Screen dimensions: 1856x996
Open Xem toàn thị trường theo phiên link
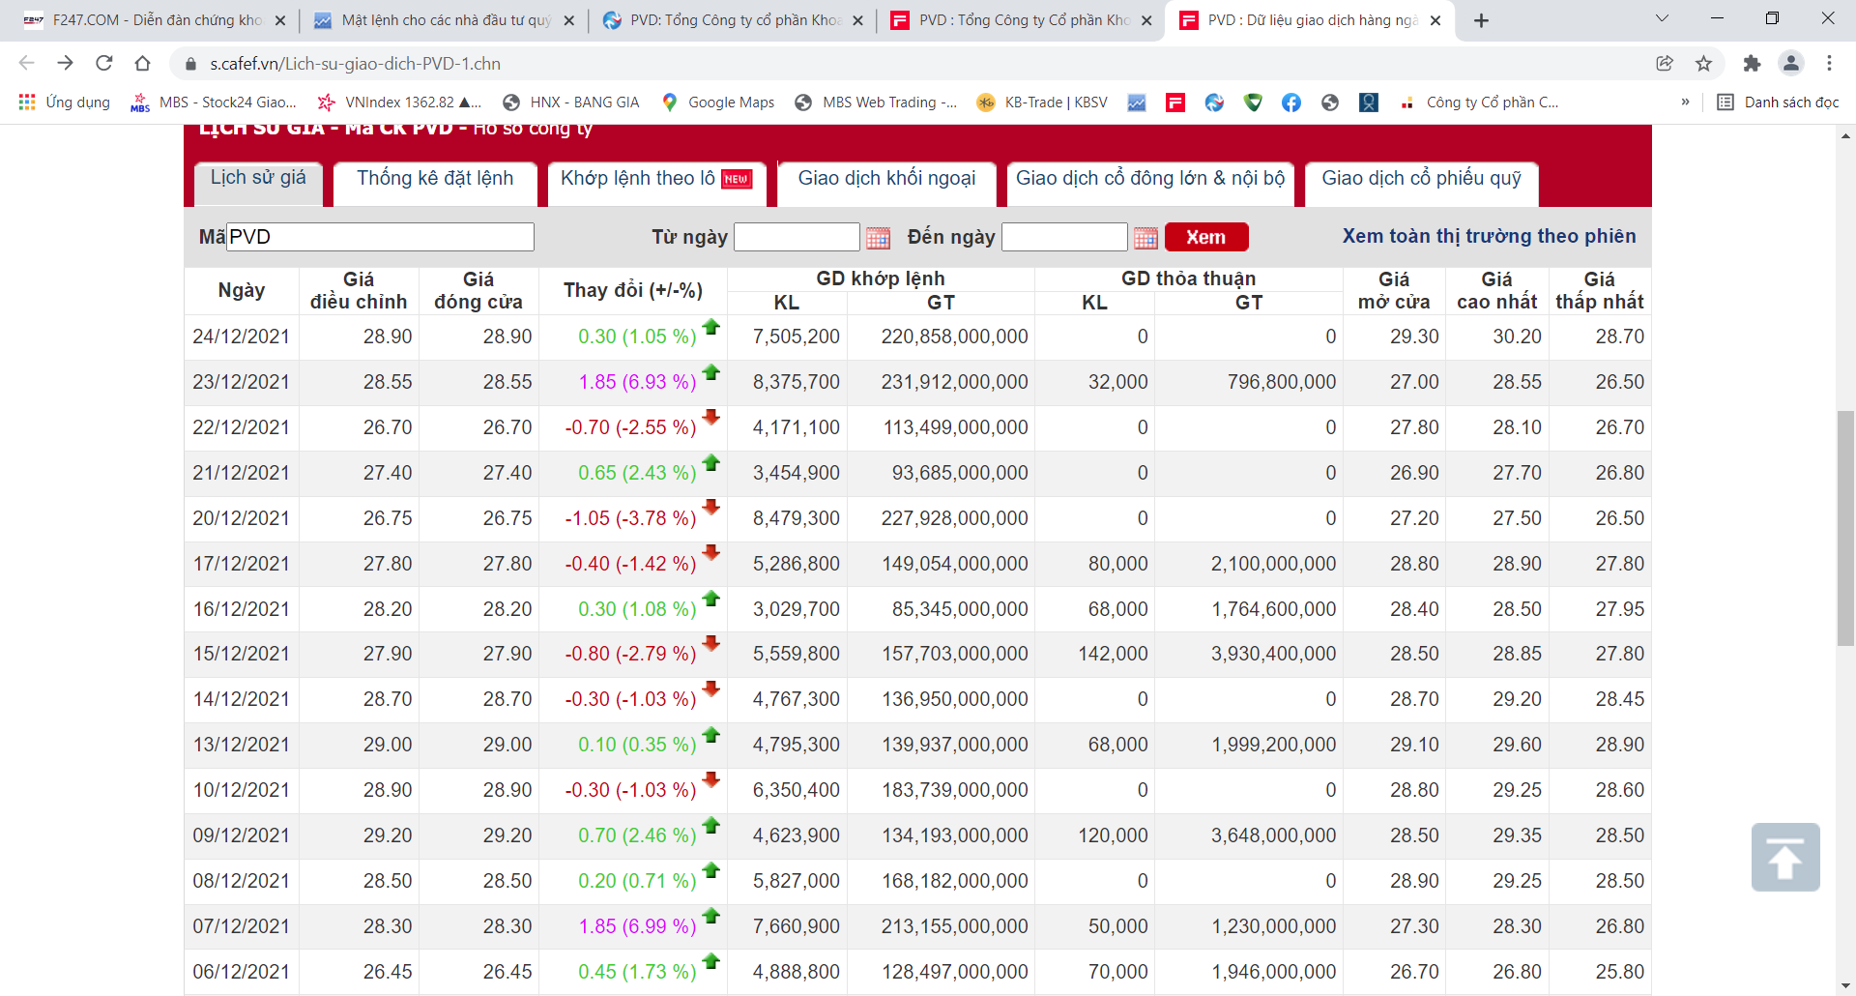[x=1489, y=236]
